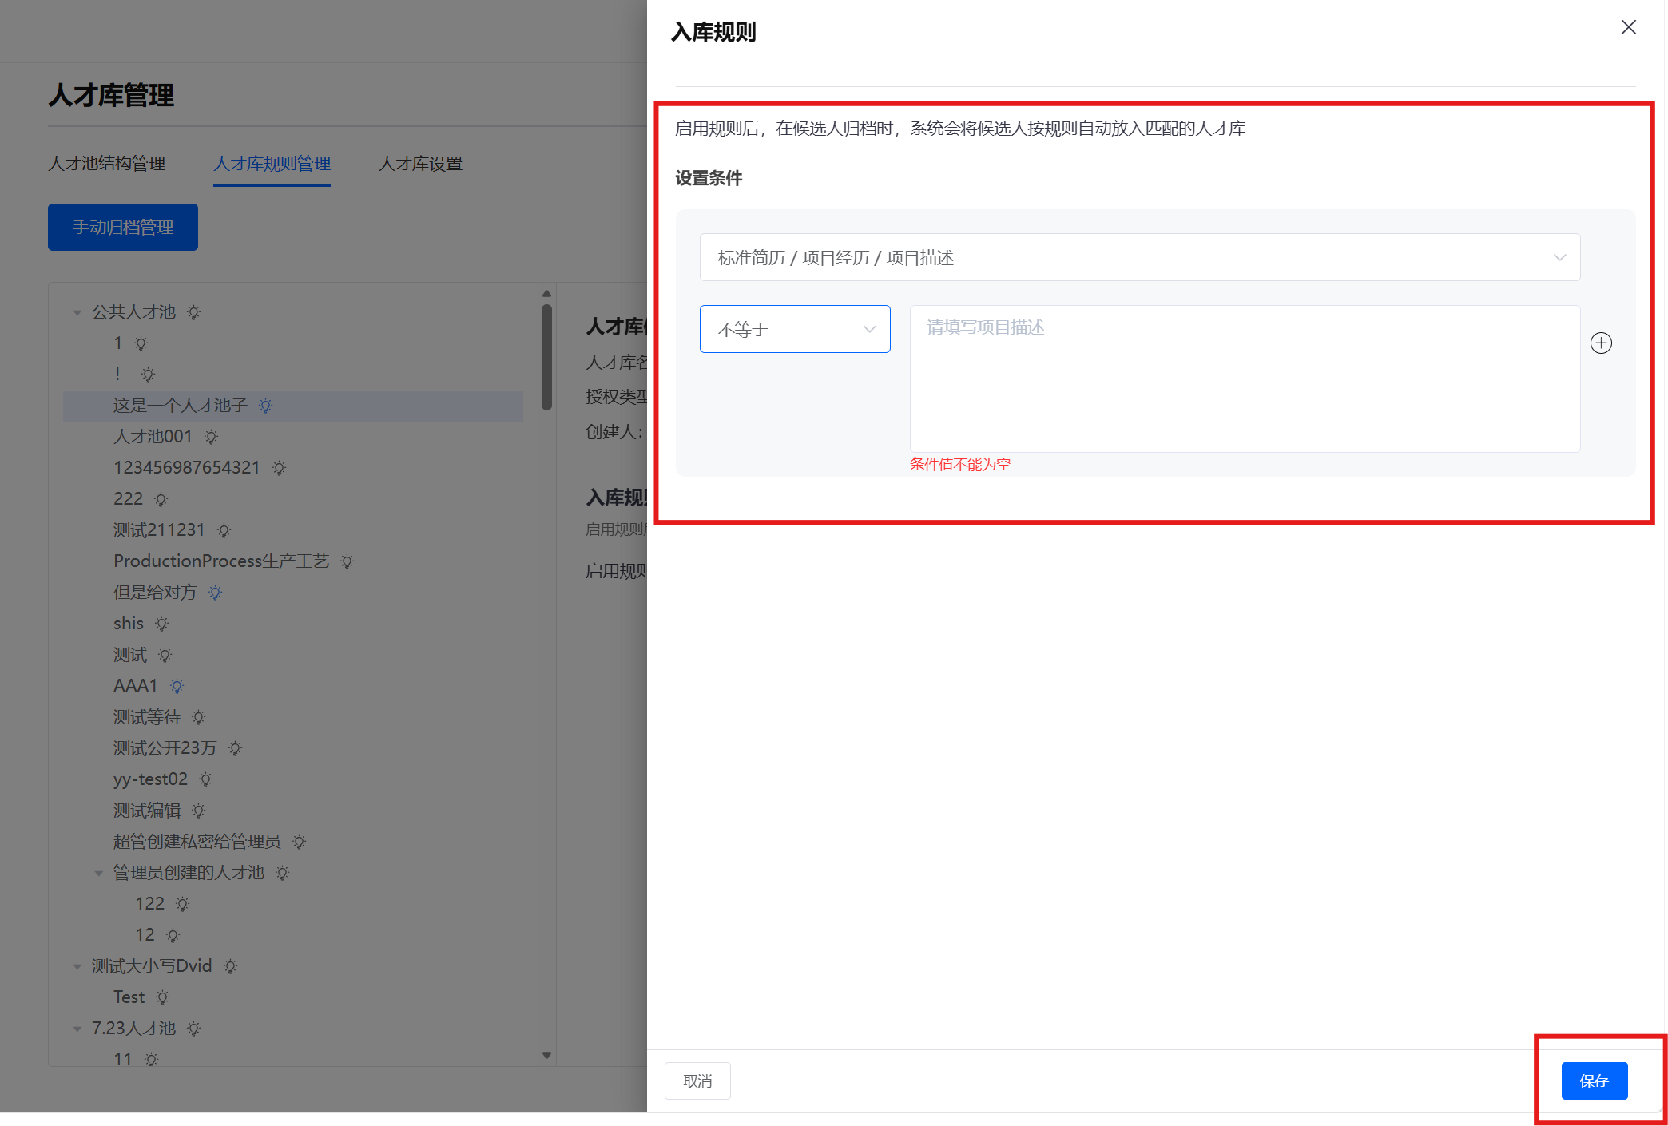The height and width of the screenshot is (1126, 1668).
Task: Collapse the 管理员创建的人才池 node
Action: point(98,873)
